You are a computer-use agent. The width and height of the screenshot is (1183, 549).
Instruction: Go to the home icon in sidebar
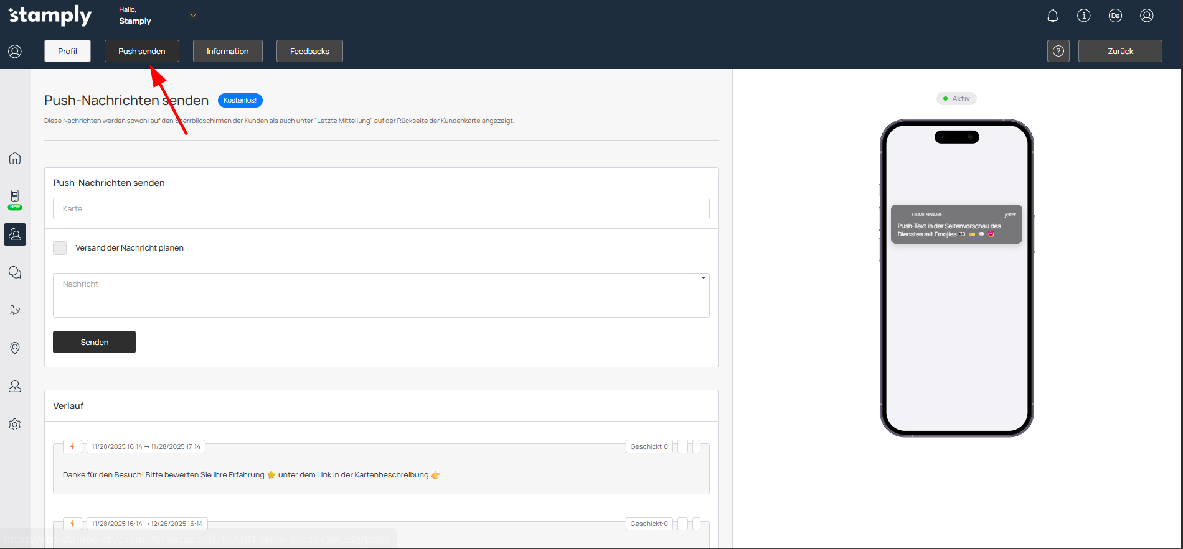tap(15, 158)
